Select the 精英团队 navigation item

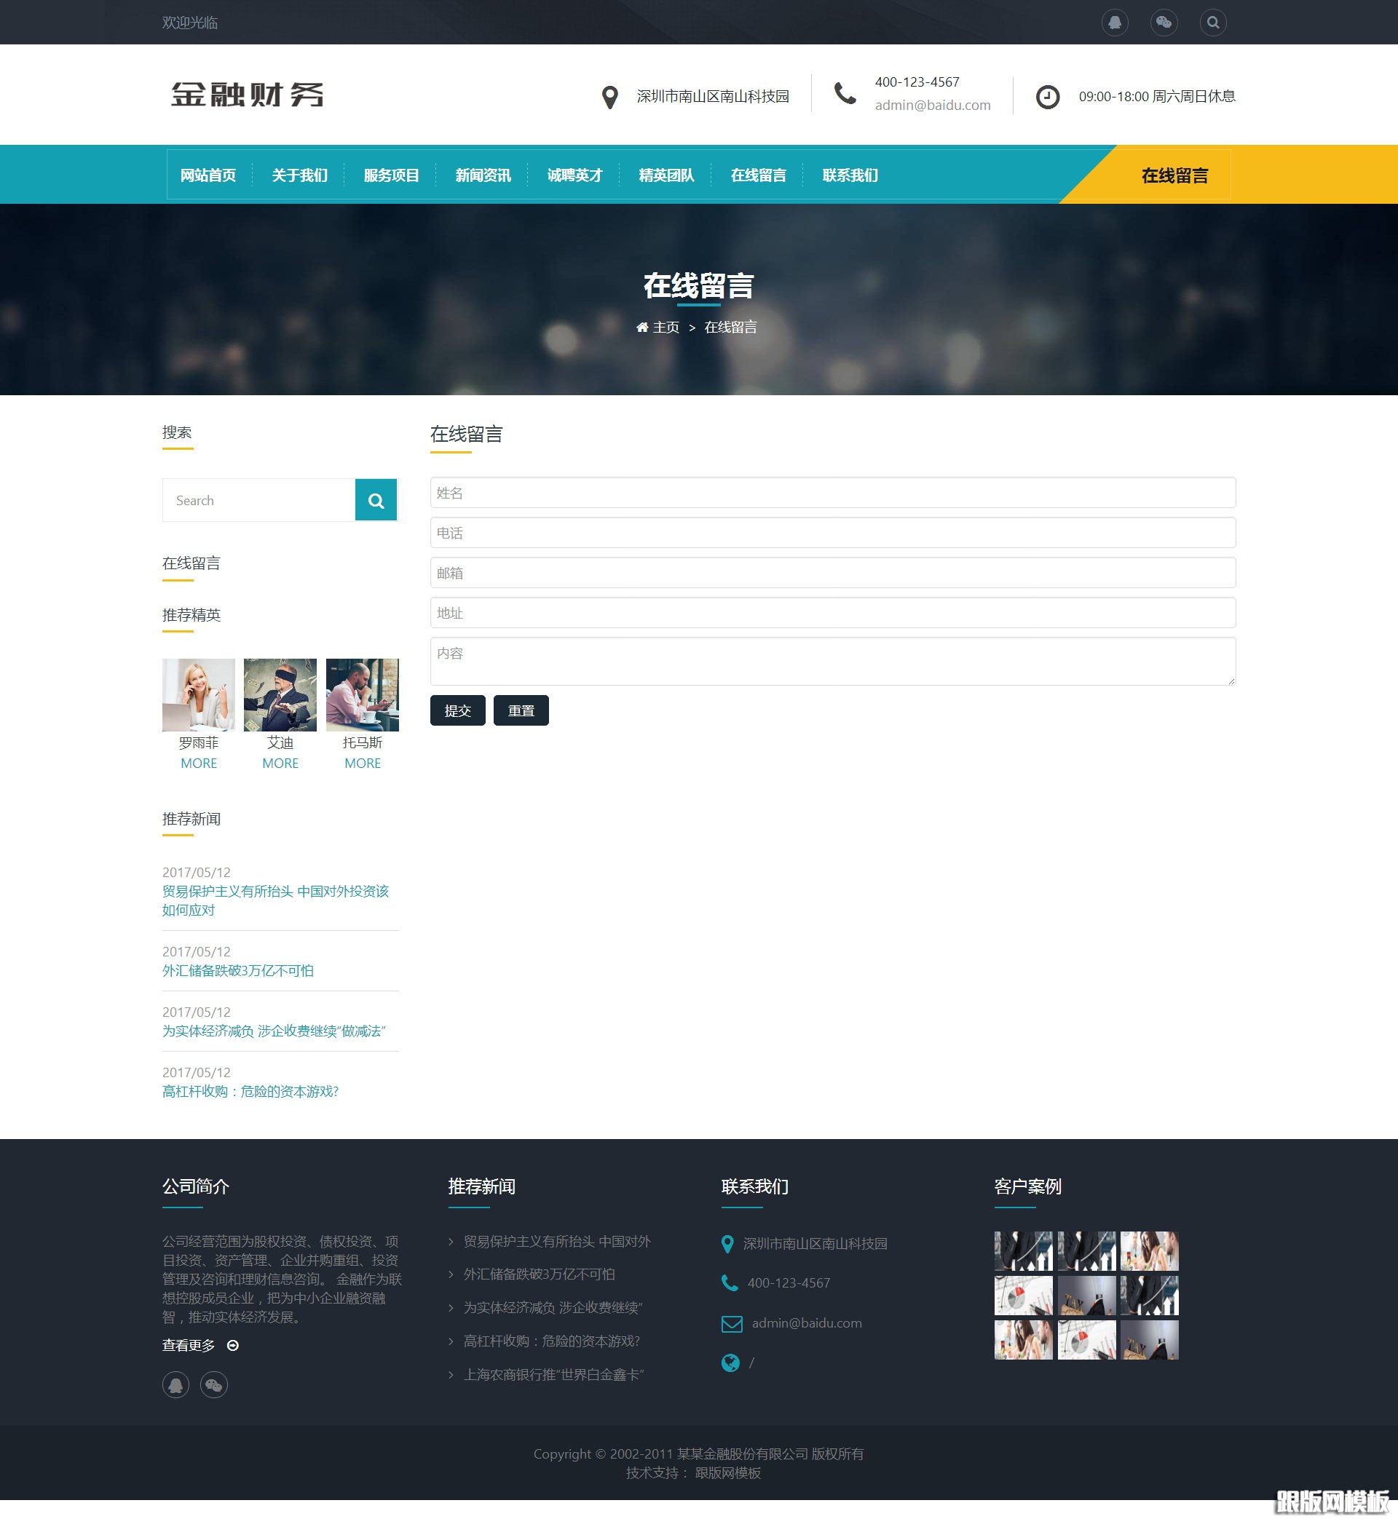[666, 175]
